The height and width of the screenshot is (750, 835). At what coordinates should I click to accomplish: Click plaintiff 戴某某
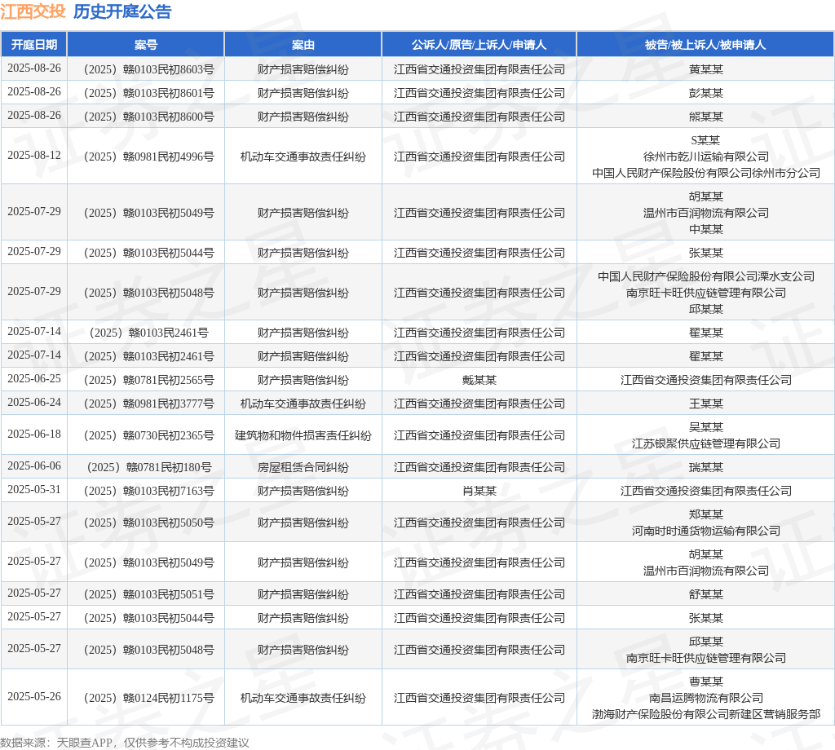tap(479, 380)
